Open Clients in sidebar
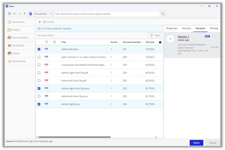This screenshot has width=225, height=150. (20, 53)
